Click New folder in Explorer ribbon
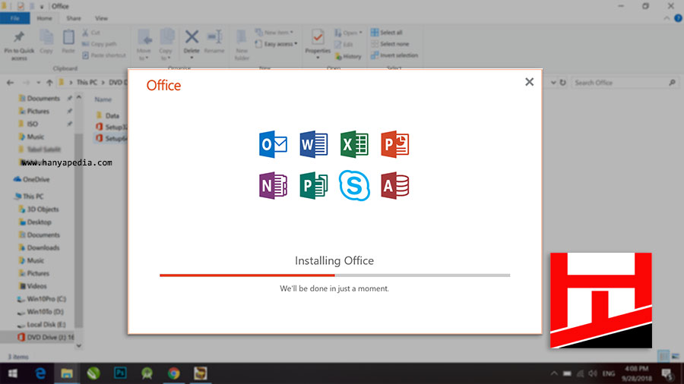 [x=242, y=45]
